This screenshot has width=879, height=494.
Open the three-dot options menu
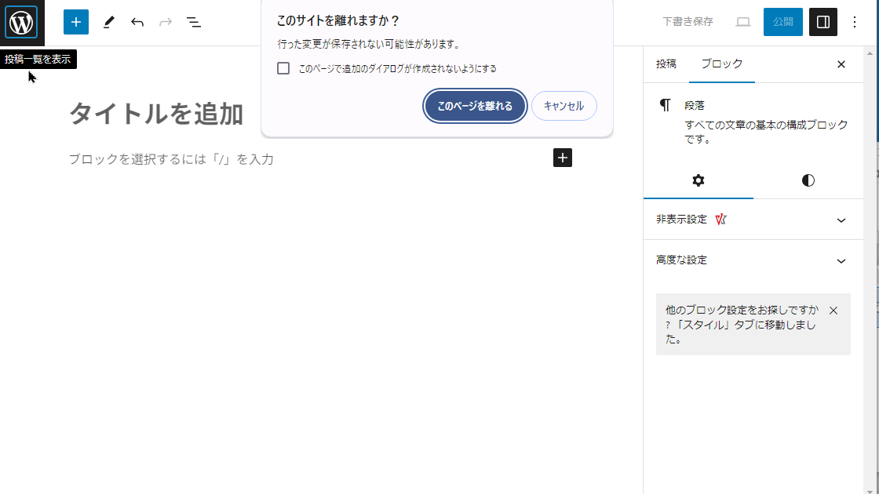point(855,22)
